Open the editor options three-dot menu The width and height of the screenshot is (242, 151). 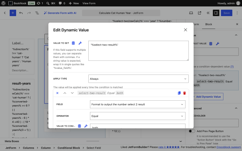coord(237,13)
